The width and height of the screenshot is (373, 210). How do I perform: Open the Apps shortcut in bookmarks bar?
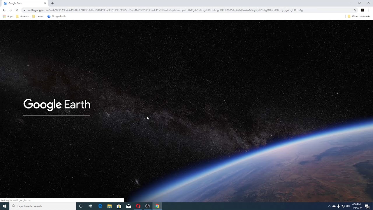coord(8,16)
